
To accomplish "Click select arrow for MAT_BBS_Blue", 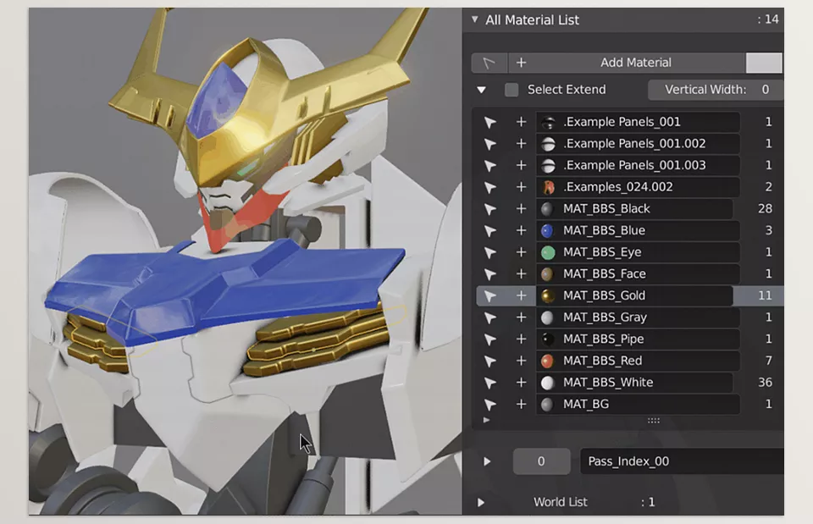I will coord(489,230).
